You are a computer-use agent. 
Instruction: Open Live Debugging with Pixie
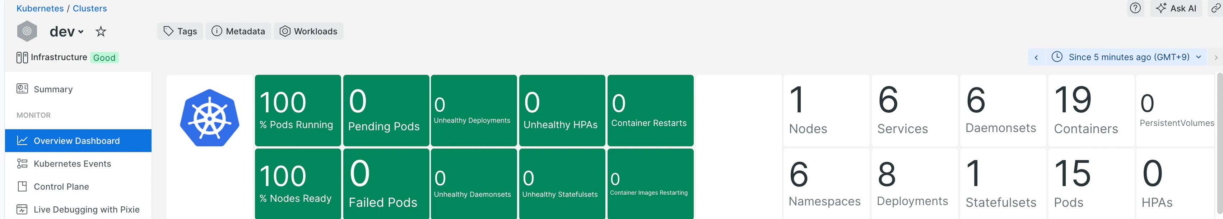coord(78,209)
